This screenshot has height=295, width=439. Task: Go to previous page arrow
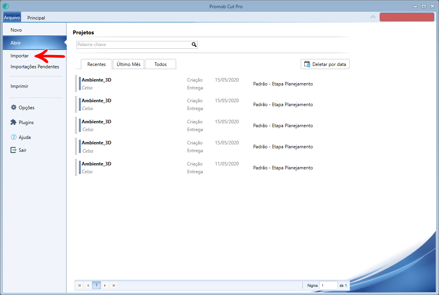coord(88,285)
